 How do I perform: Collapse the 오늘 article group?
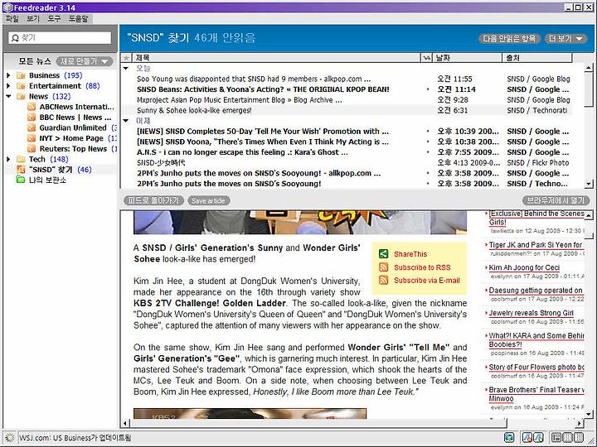point(126,69)
